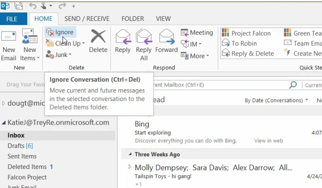This screenshot has width=322, height=188.
Task: Open More respond actions
Action: click(195, 56)
